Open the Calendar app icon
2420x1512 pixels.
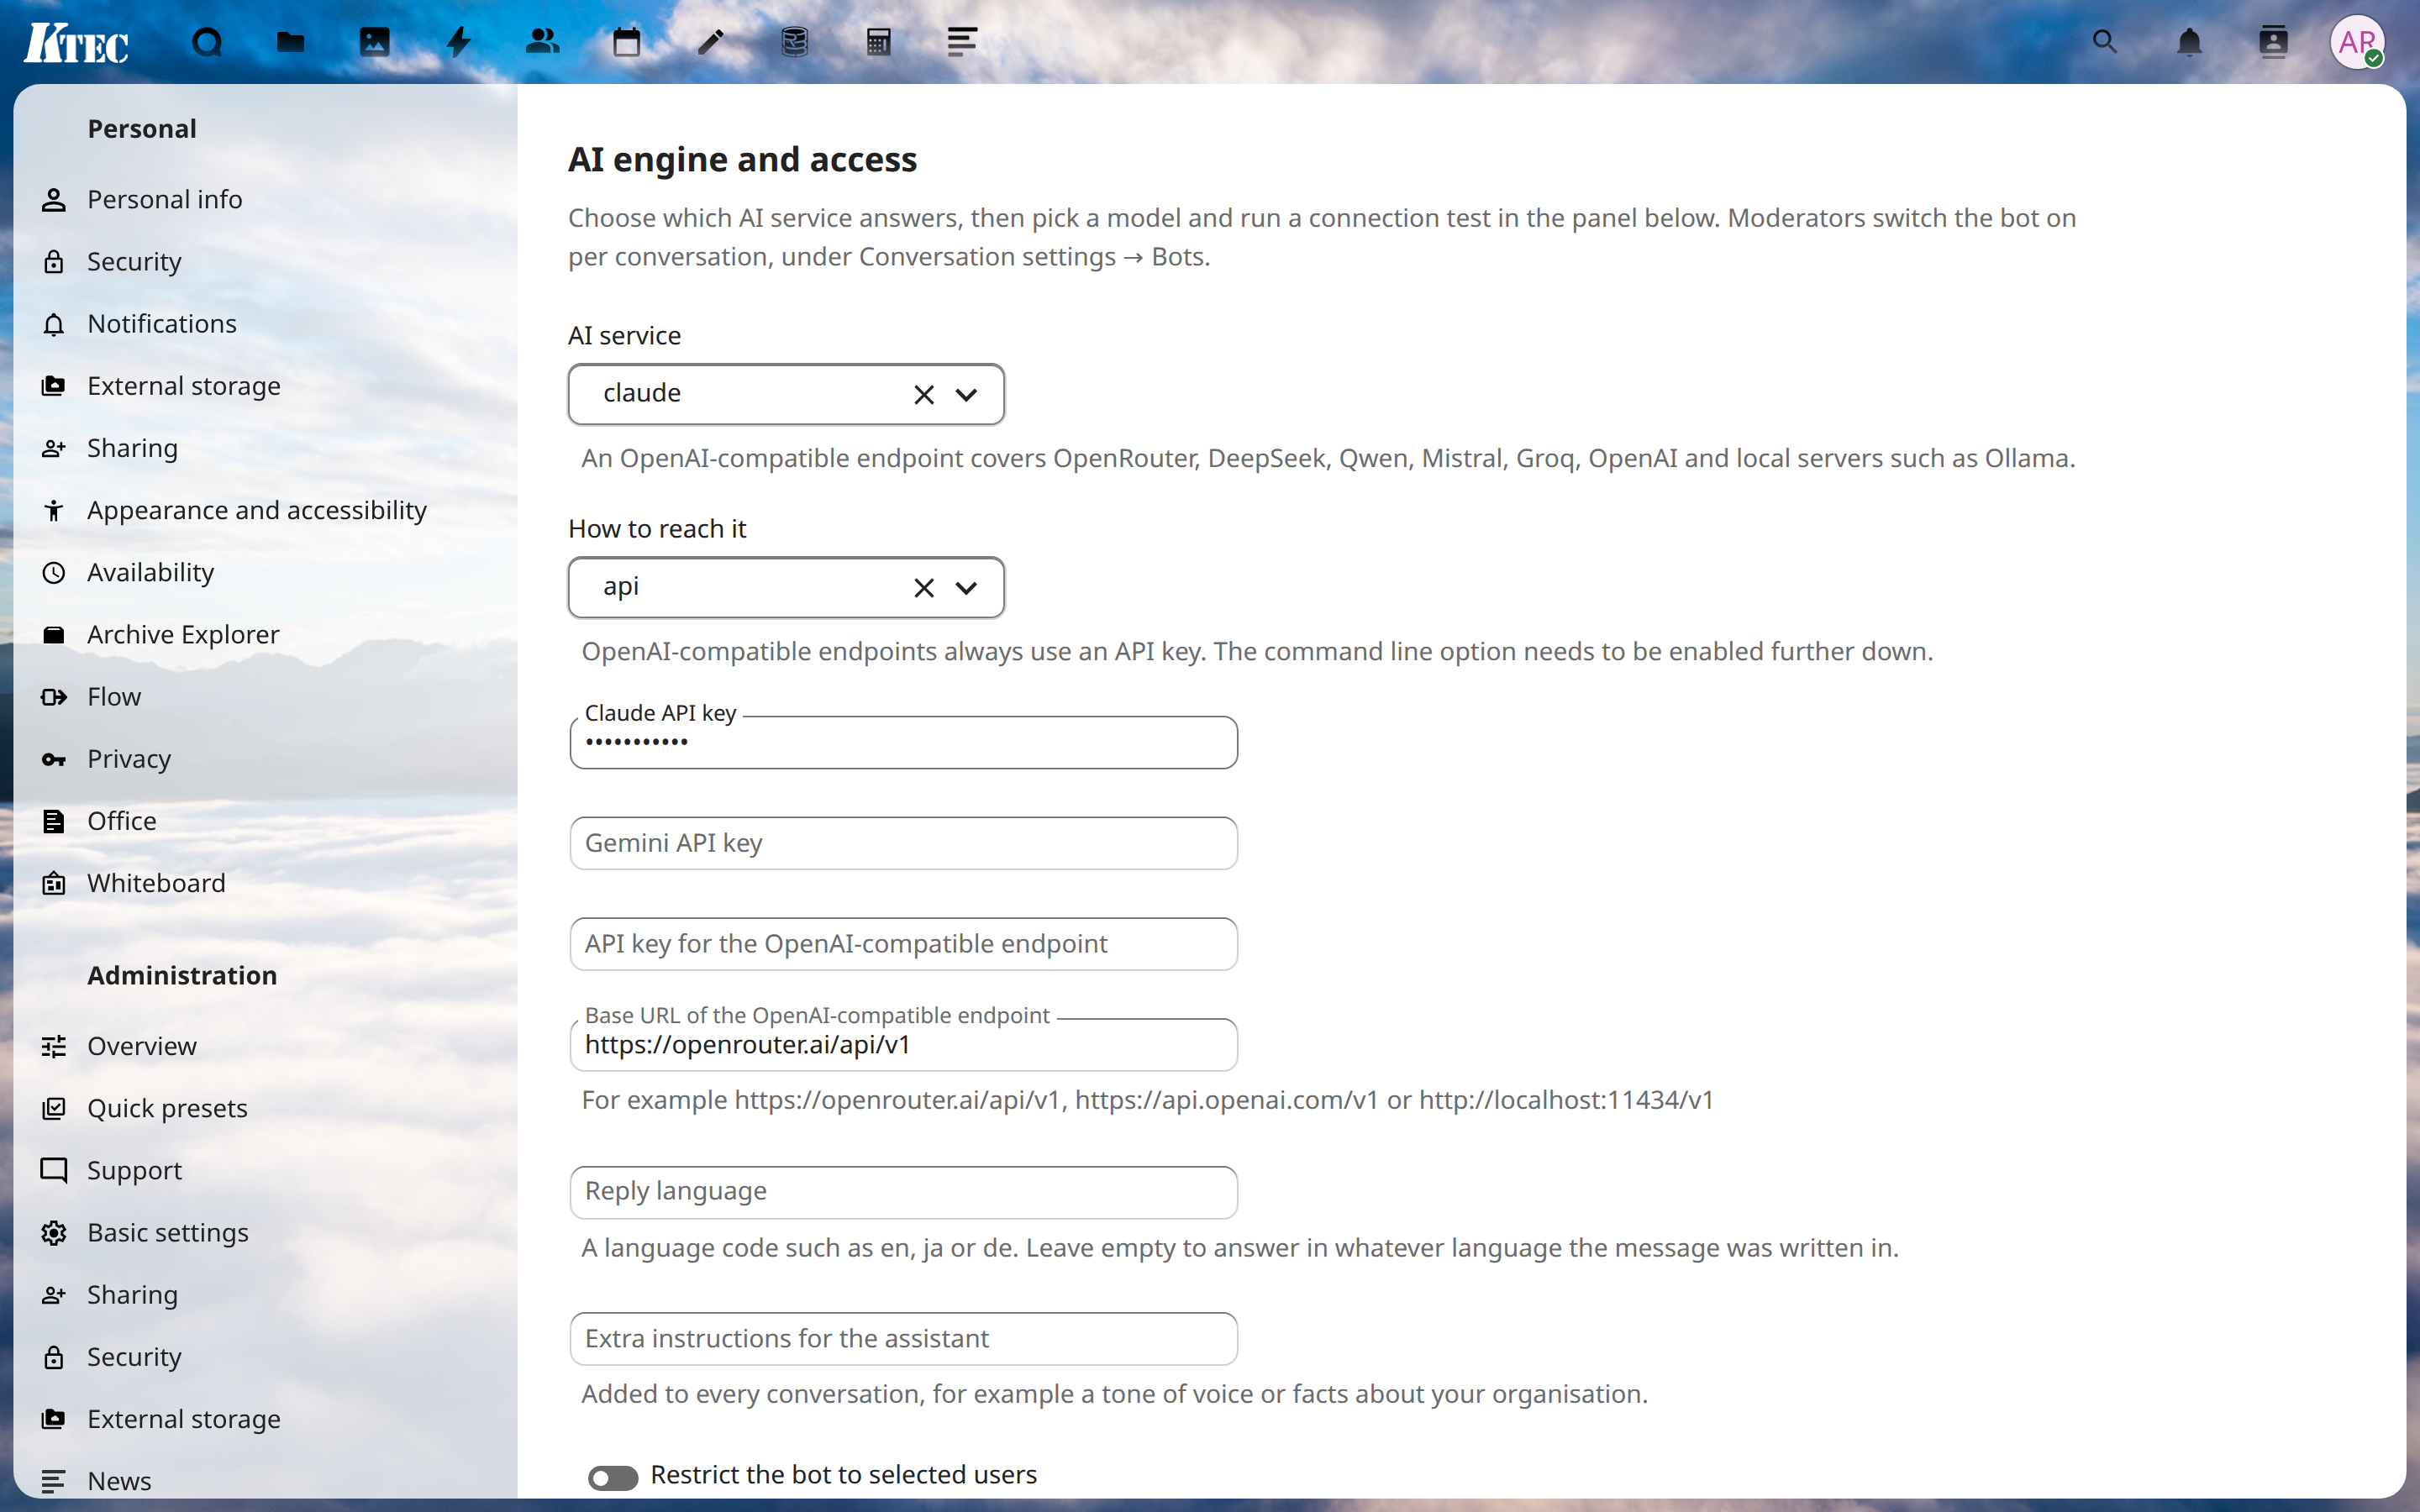coord(627,42)
